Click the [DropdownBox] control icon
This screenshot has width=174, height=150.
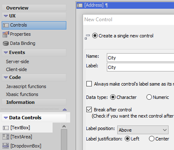[x=6, y=146]
